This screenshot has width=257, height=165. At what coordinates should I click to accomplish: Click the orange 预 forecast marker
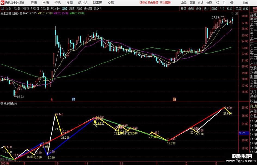(174, 99)
